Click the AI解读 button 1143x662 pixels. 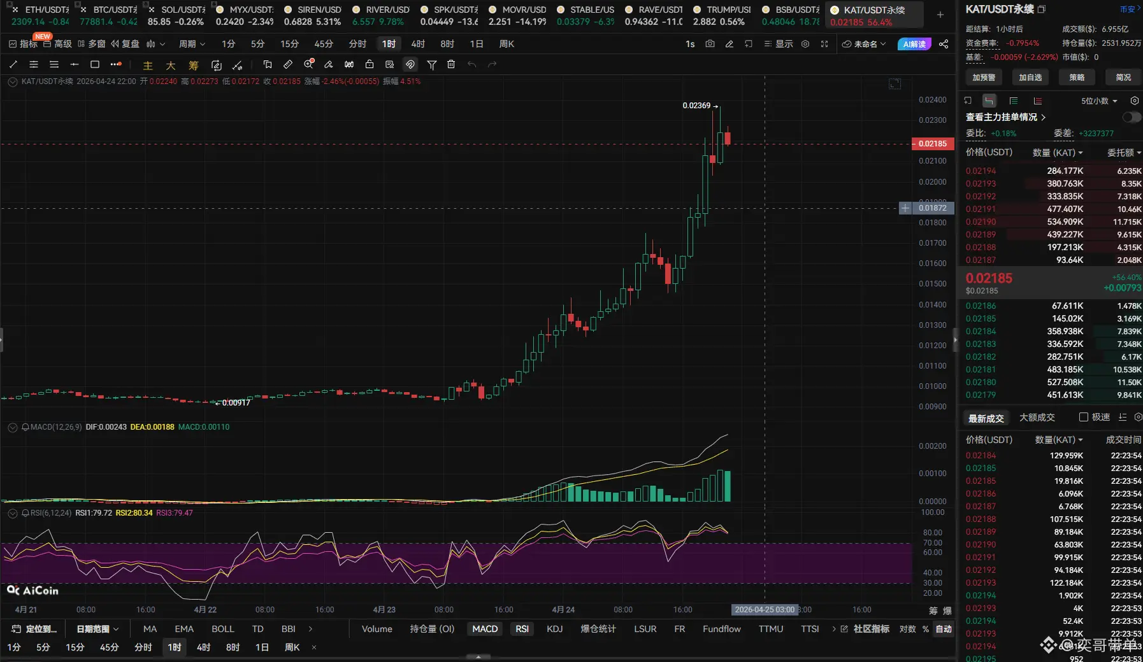point(914,44)
